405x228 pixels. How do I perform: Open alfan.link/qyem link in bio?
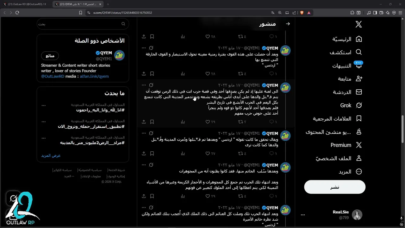coord(94,76)
